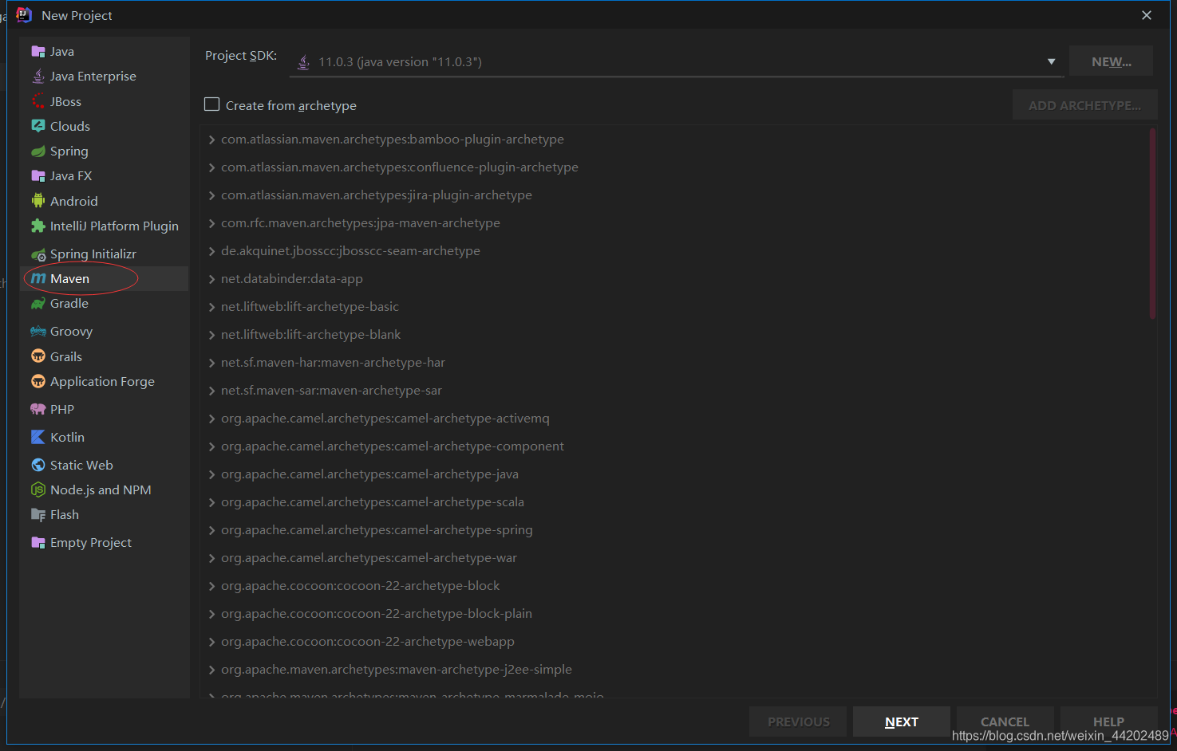Screen dimensions: 1177x751
Task: Select Node.js and NPM project type
Action: point(101,490)
